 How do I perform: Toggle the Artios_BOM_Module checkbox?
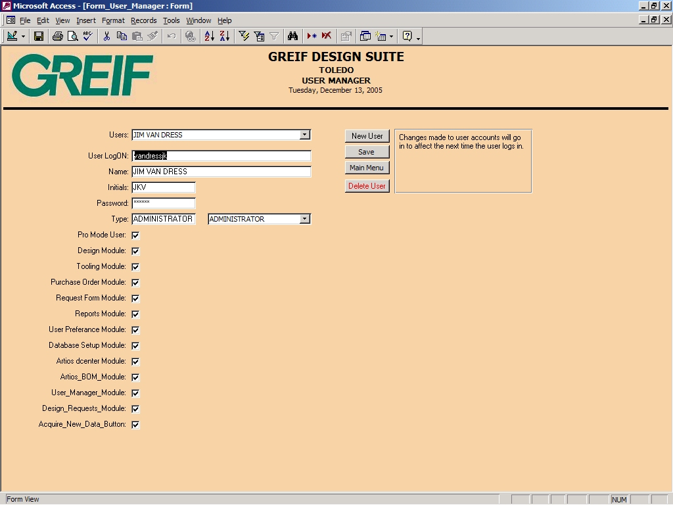pos(135,377)
